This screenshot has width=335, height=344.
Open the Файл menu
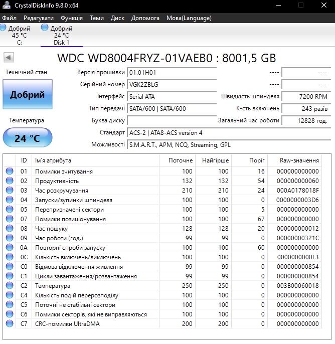pos(9,18)
